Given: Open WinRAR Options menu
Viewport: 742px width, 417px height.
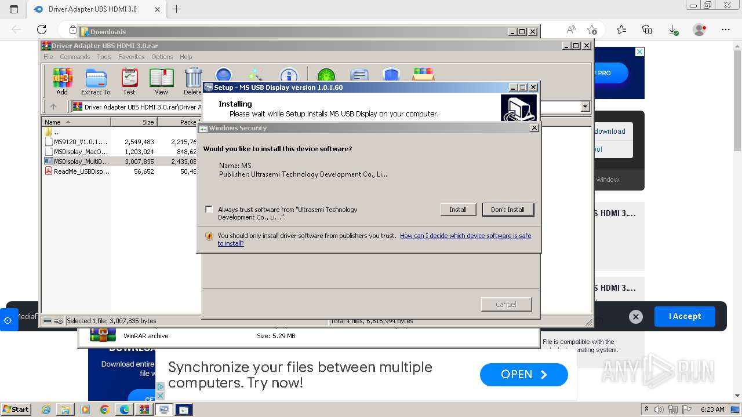Looking at the screenshot, I should [x=162, y=57].
